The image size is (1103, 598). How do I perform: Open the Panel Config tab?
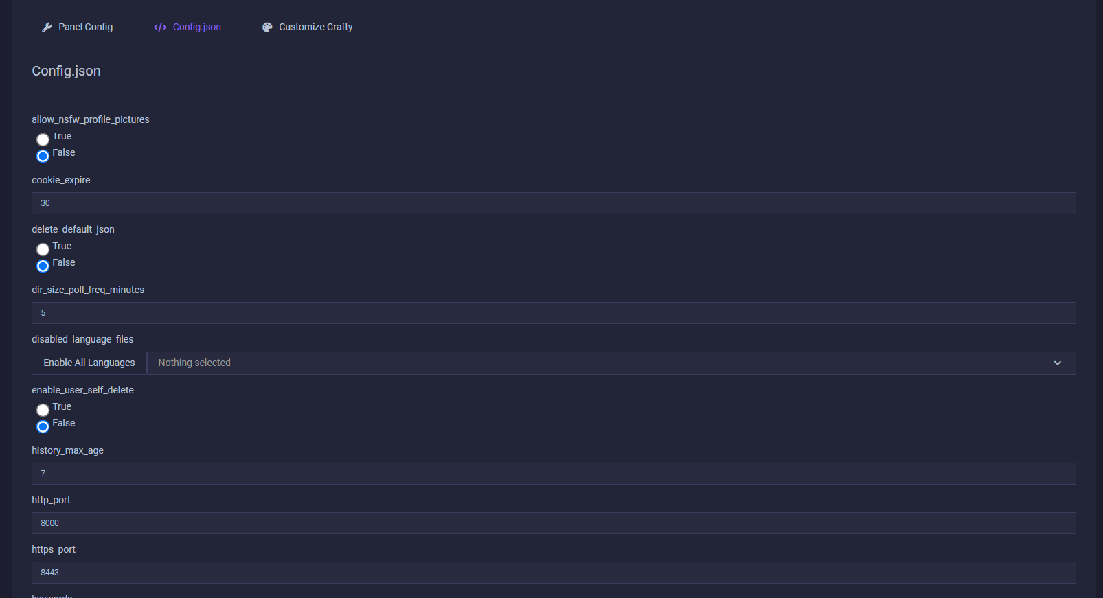pos(85,27)
